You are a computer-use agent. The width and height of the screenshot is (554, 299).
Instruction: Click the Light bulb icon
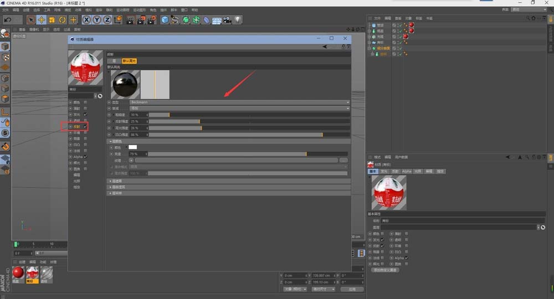pyautogui.click(x=238, y=19)
